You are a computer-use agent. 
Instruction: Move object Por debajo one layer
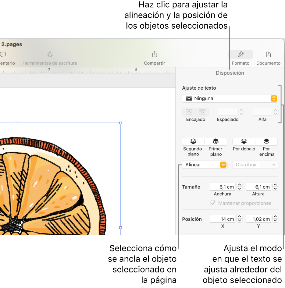point(244,141)
